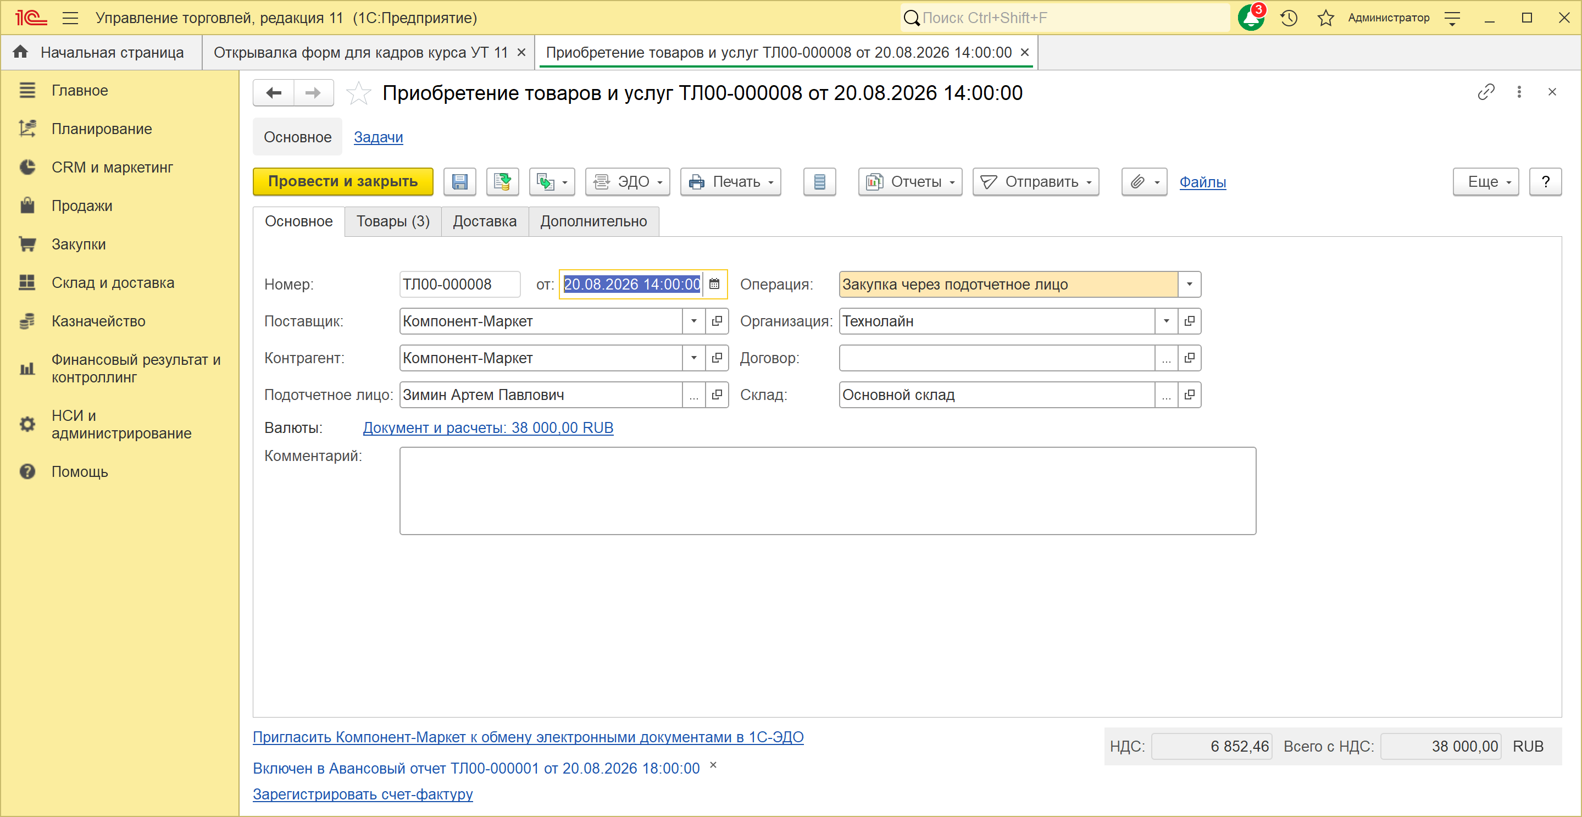Go to Начальная страница home tab
1582x817 pixels.
[101, 53]
